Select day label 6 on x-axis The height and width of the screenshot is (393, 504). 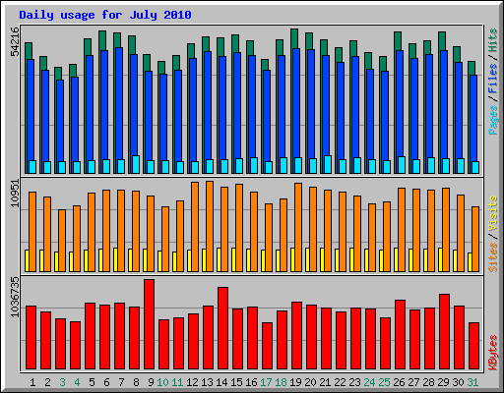[106, 382]
